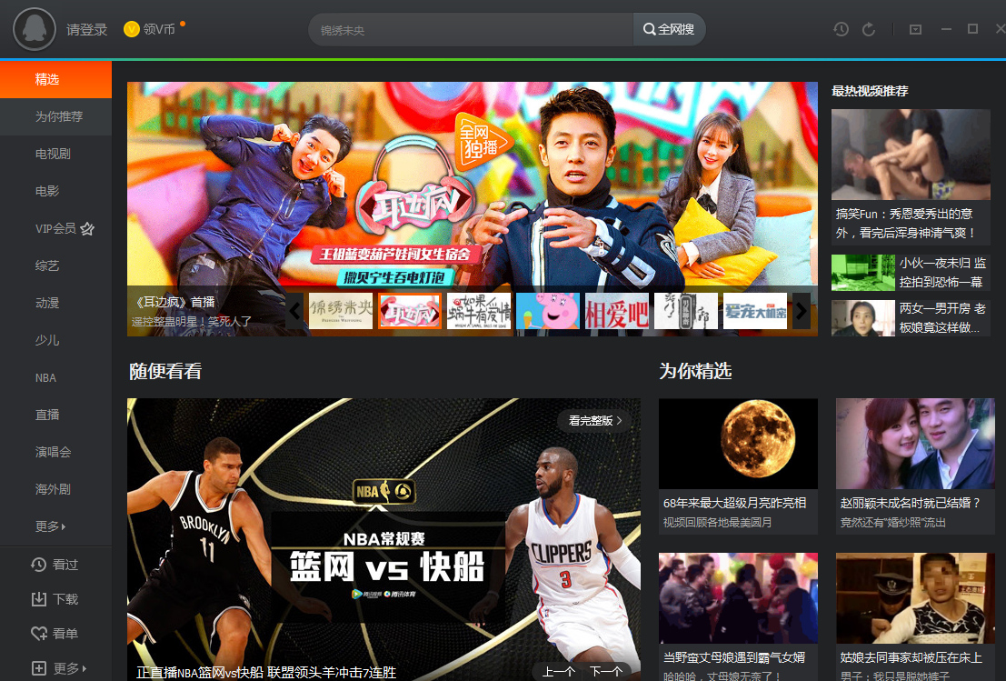Select 爱宠大机密 banner thumbnail
1006x681 pixels.
point(755,311)
